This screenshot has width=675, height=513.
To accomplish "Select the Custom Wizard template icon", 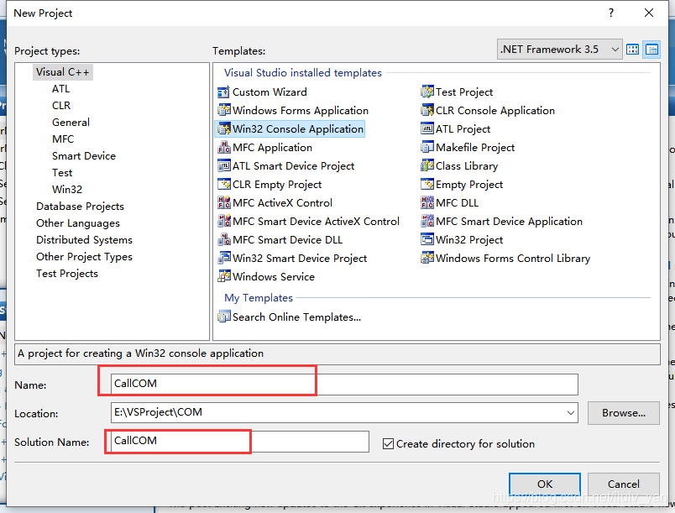I will click(x=224, y=92).
